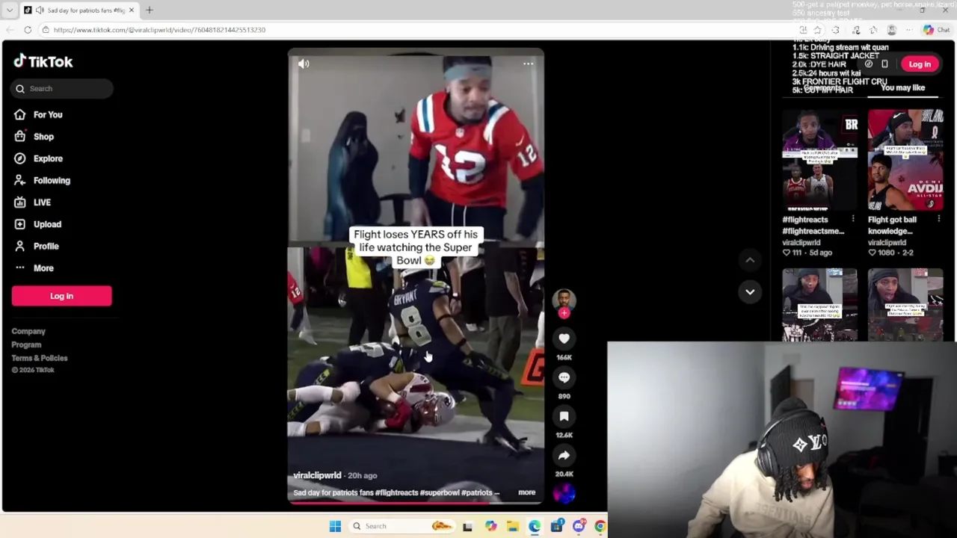Viewport: 957px width, 538px height.
Task: Open the 'Flight got ball knowledge' thumbnail
Action: 905,161
